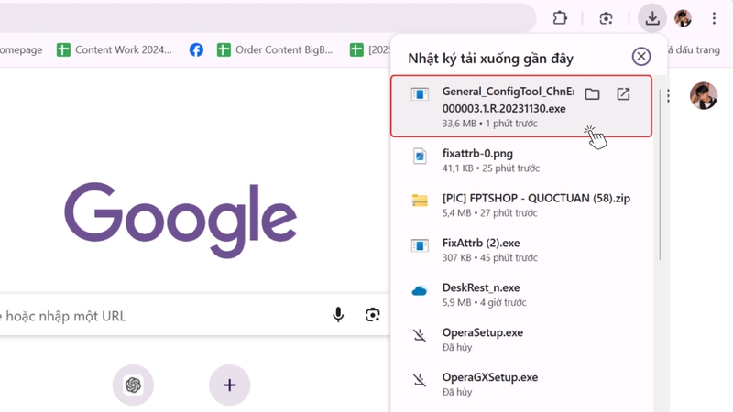Screen dimensions: 733x412
Task: Show General_ConfigTool file in folder
Action: [592, 94]
